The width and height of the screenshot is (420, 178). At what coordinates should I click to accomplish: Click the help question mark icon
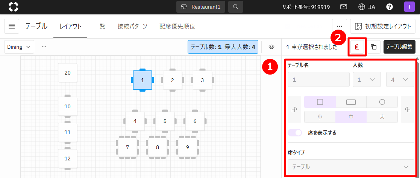[x=390, y=7]
